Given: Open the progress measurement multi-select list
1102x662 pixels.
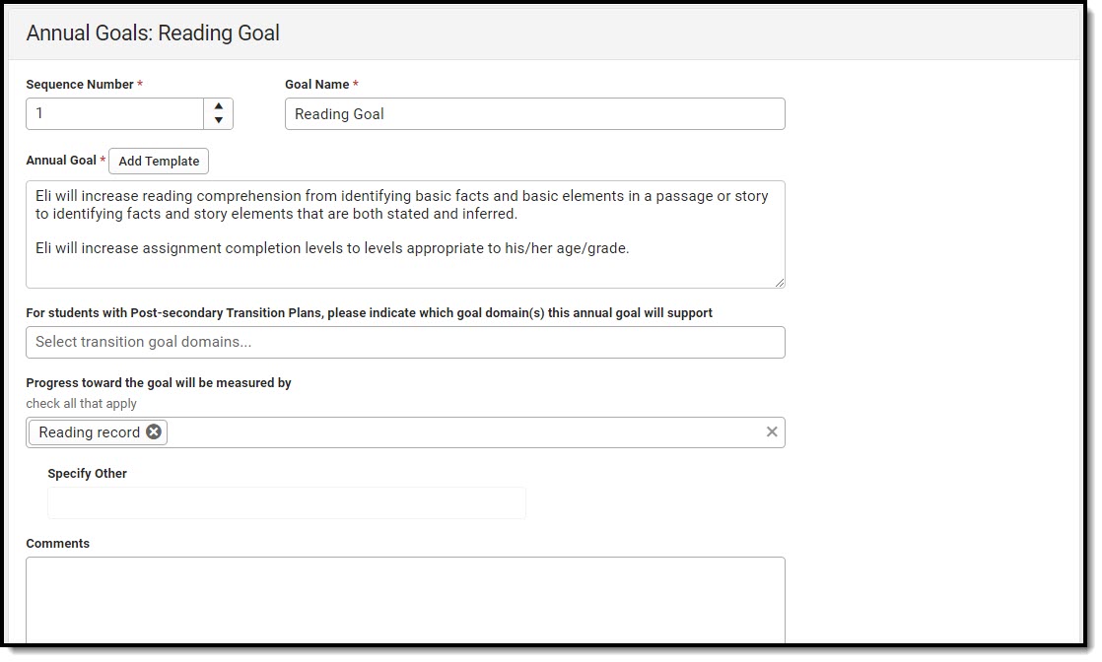Looking at the screenshot, I should pos(463,431).
